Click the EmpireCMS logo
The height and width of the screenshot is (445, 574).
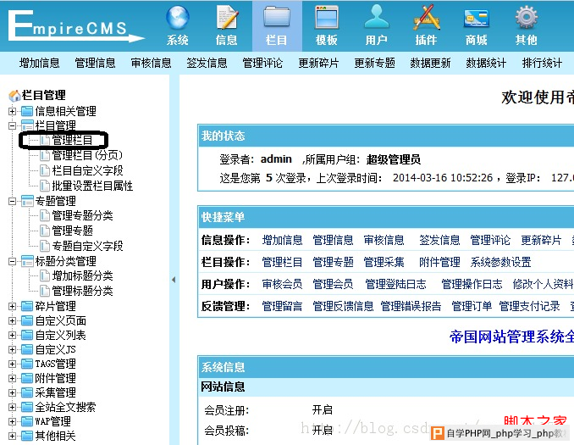point(75,25)
